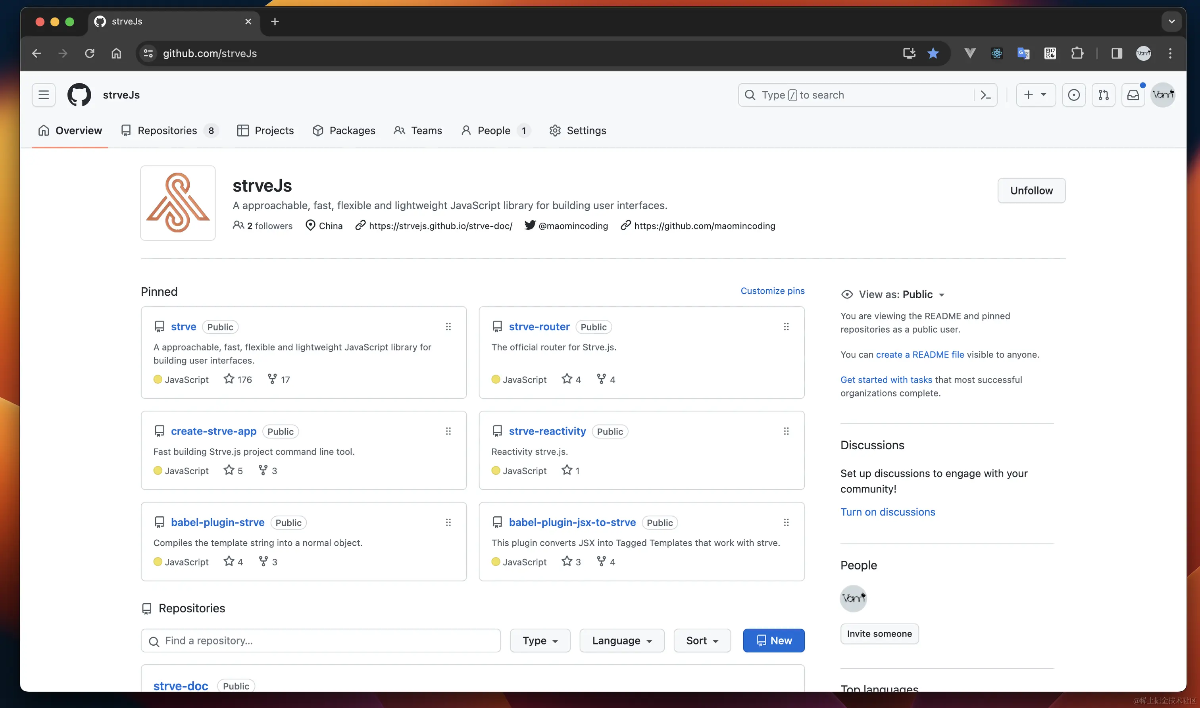Toggle the browser side panel button
The height and width of the screenshot is (708, 1200).
pos(1117,54)
